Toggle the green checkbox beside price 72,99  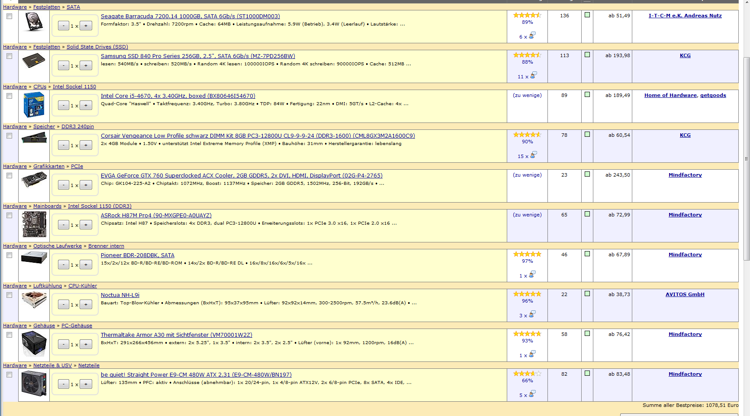[587, 214]
